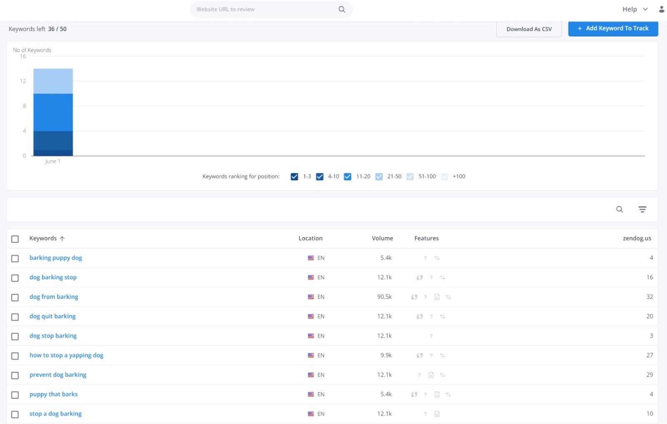The width and height of the screenshot is (667, 424).
Task: Open the barking puppy dog keyword link
Action: click(x=56, y=258)
